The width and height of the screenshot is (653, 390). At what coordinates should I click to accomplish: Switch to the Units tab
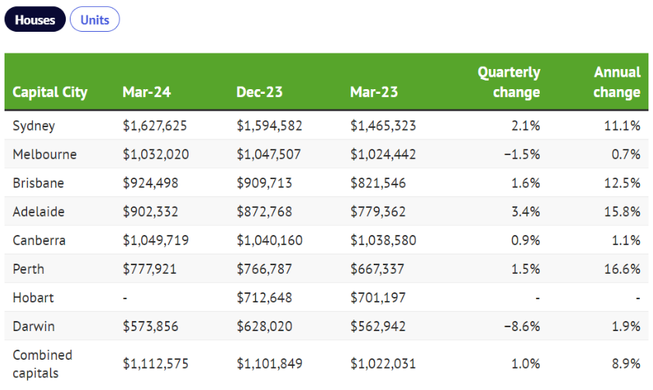tap(95, 19)
